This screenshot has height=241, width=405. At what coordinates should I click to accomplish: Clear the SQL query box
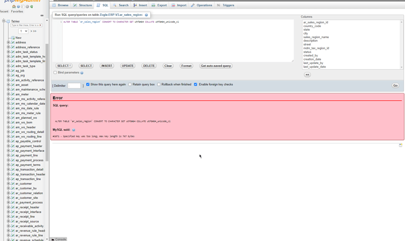click(x=168, y=66)
